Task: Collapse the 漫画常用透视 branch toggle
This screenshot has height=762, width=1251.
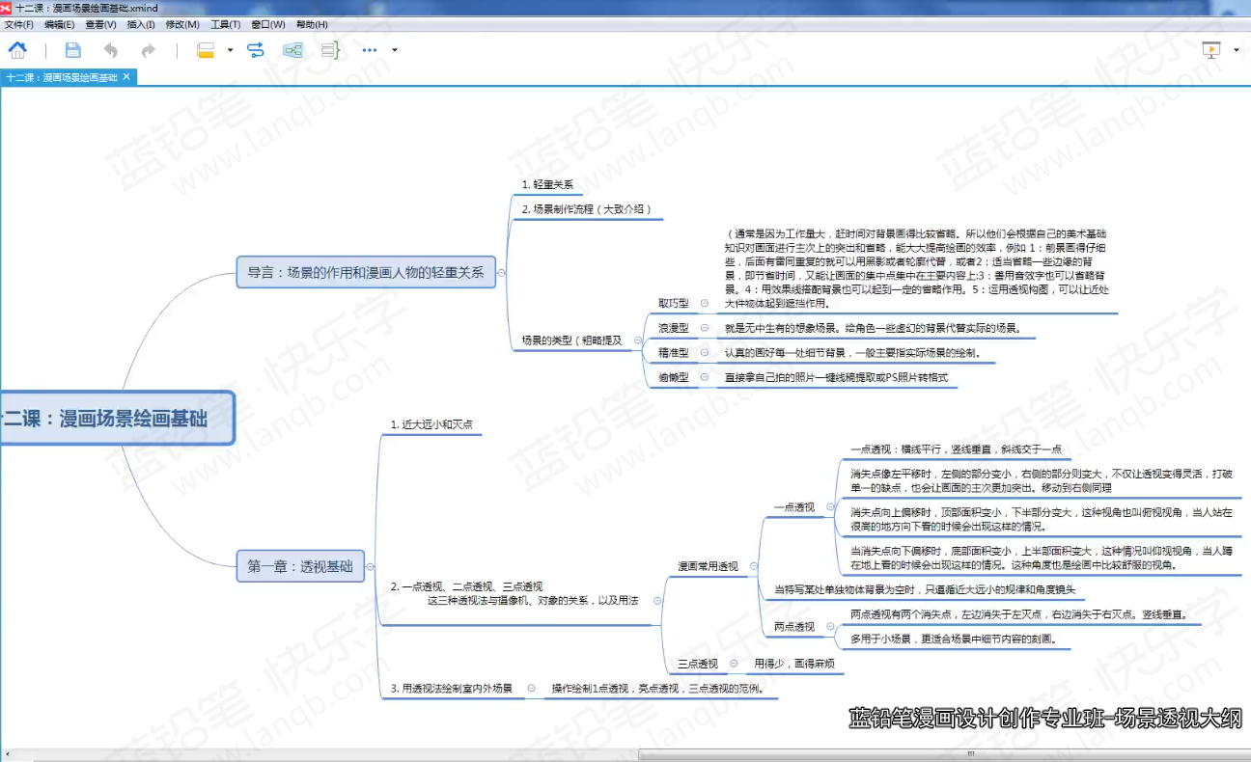Action: (x=754, y=566)
